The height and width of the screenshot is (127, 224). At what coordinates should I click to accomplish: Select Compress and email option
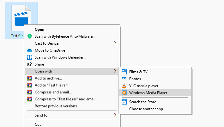click(x=53, y=92)
